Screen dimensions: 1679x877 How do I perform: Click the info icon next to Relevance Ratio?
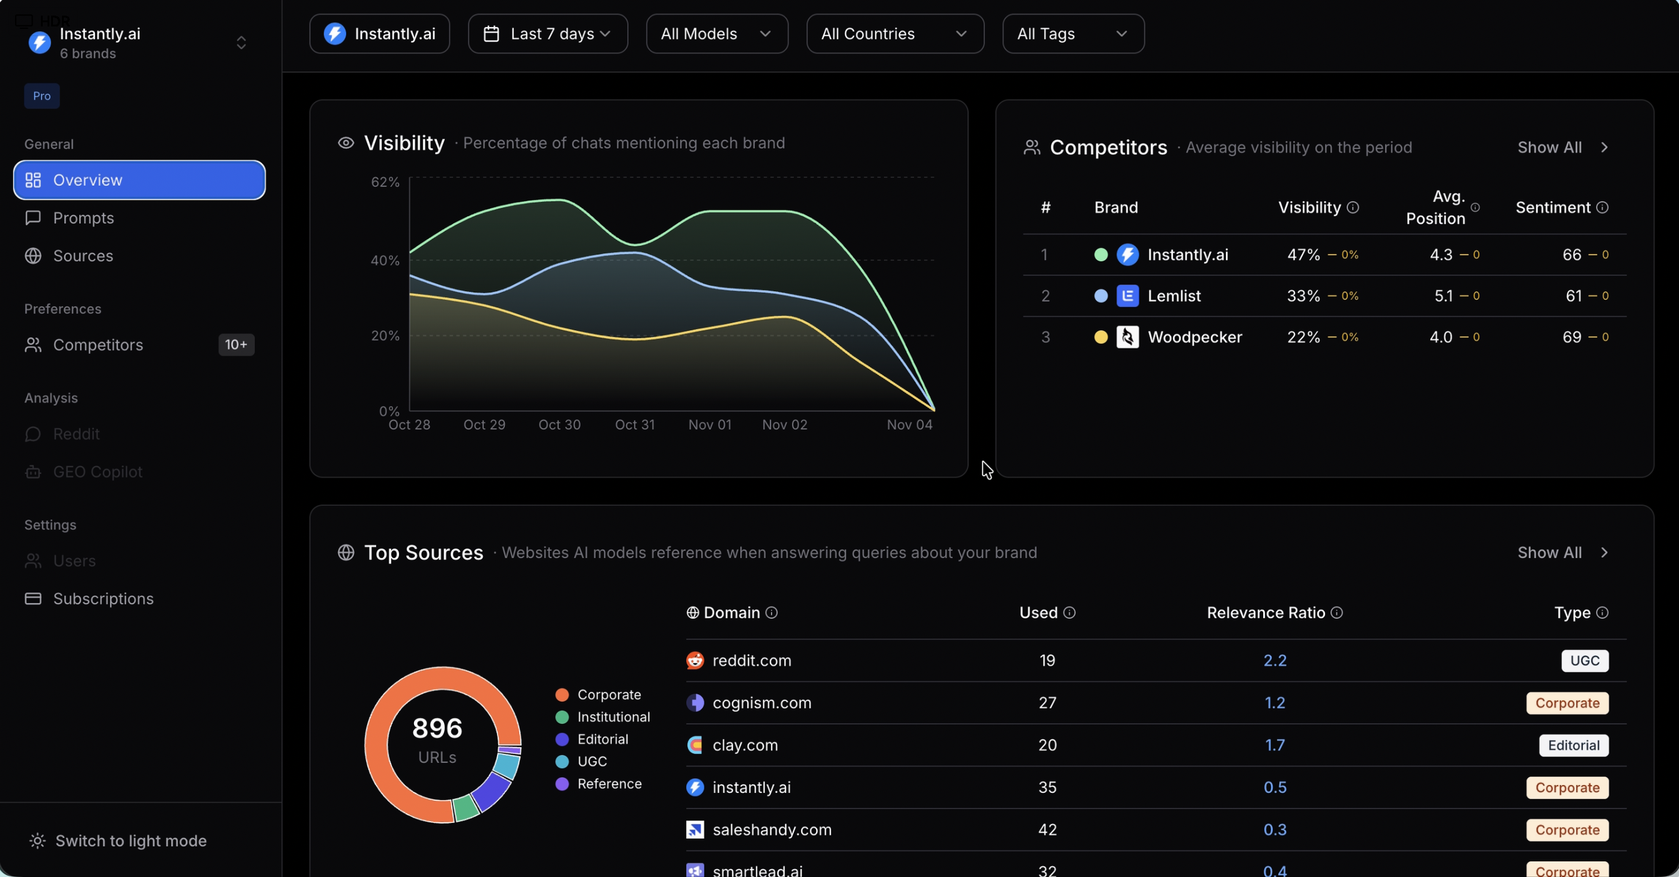tap(1337, 612)
